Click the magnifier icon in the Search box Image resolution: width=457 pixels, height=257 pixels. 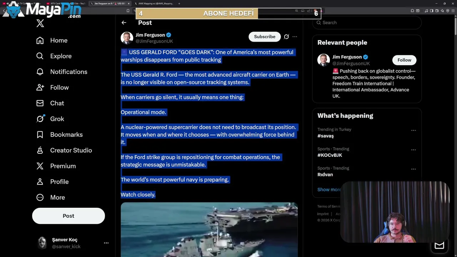coord(318,22)
